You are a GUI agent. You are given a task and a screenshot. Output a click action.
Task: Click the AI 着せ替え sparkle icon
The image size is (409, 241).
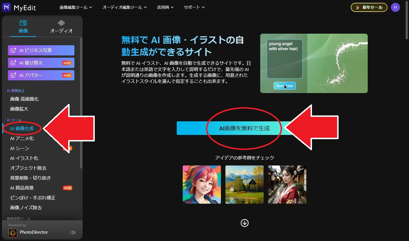coord(13,63)
